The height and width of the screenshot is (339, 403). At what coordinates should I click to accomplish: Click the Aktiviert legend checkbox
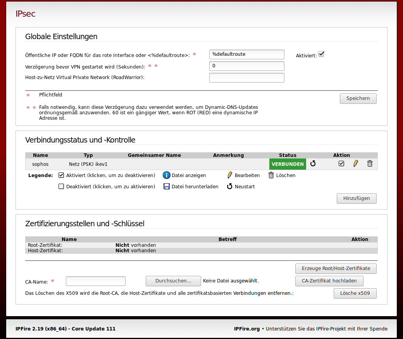click(61, 175)
